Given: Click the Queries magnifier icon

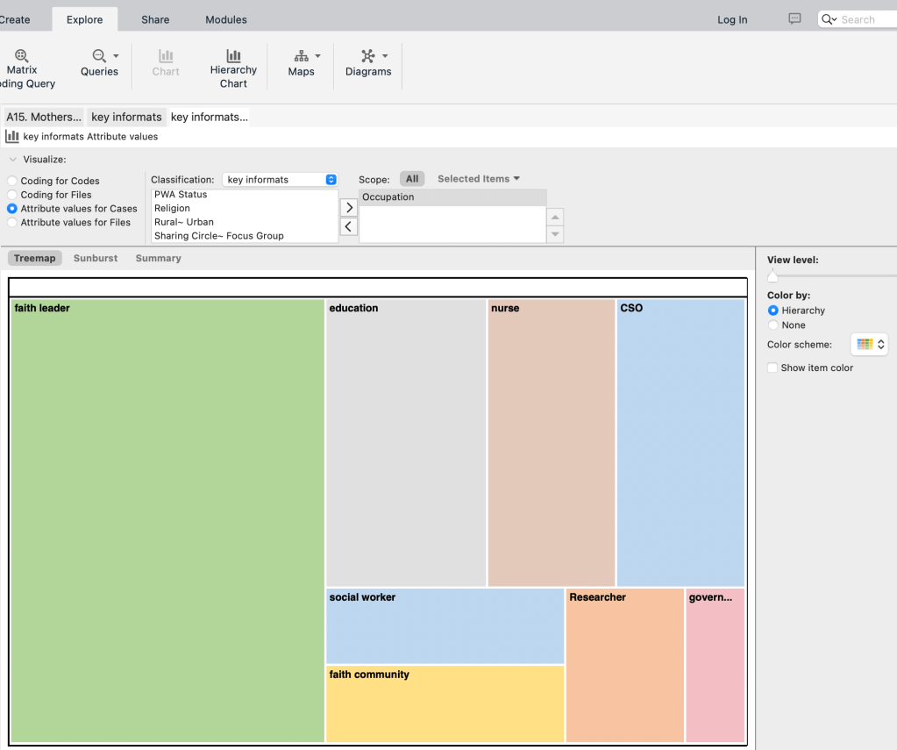Looking at the screenshot, I should point(99,56).
